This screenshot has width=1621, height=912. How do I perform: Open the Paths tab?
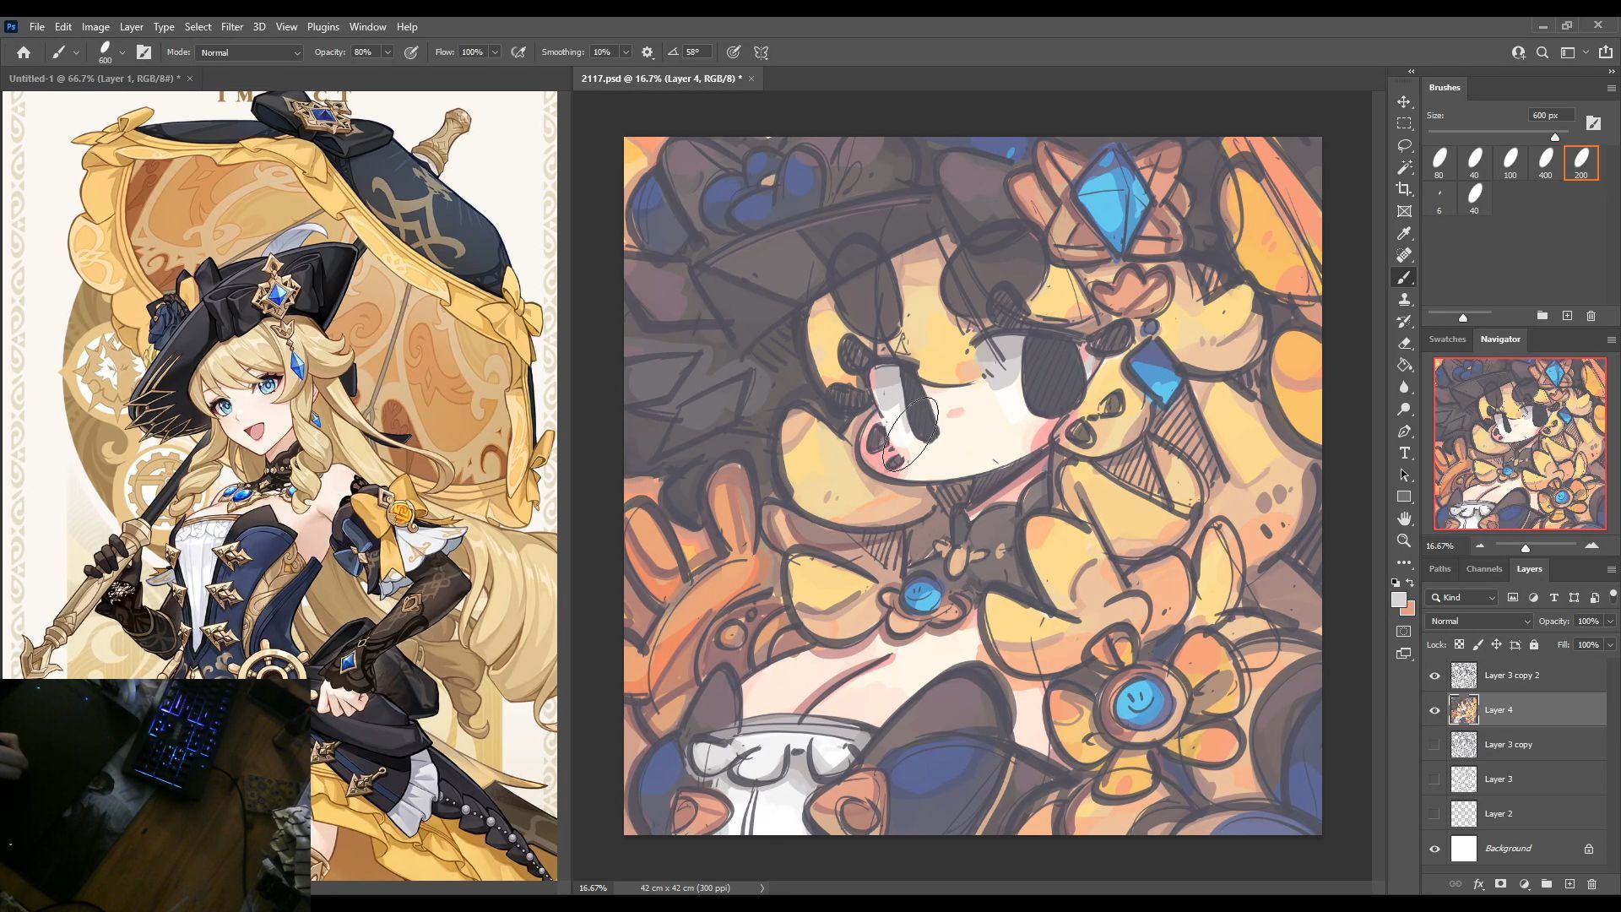(1439, 568)
